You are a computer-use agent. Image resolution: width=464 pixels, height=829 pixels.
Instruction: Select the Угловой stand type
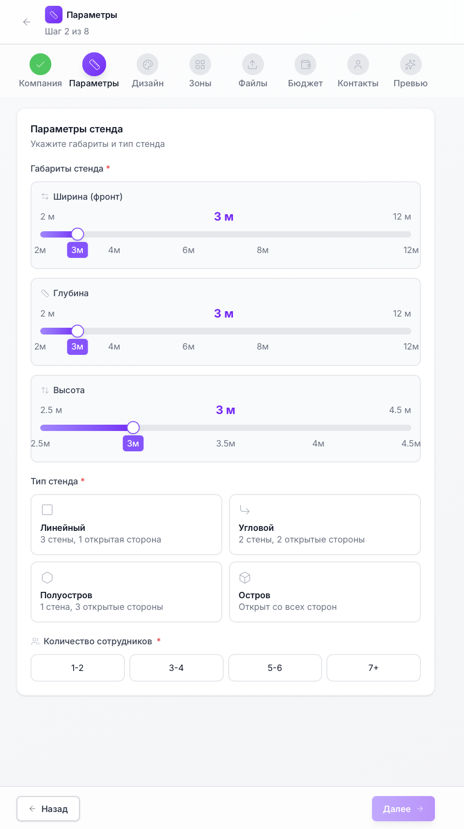pos(325,525)
